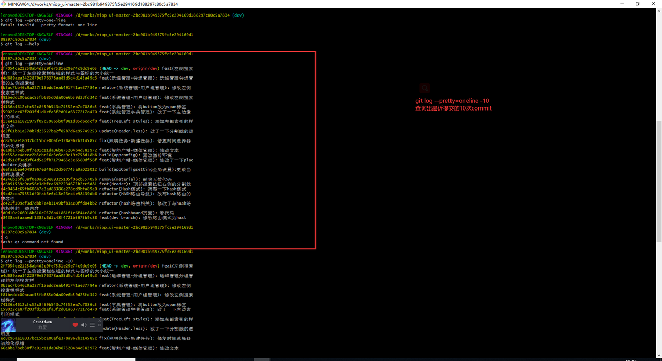Click the 'git log --pretty=oneline -10' command line
662x361 pixels.
click(x=39, y=261)
